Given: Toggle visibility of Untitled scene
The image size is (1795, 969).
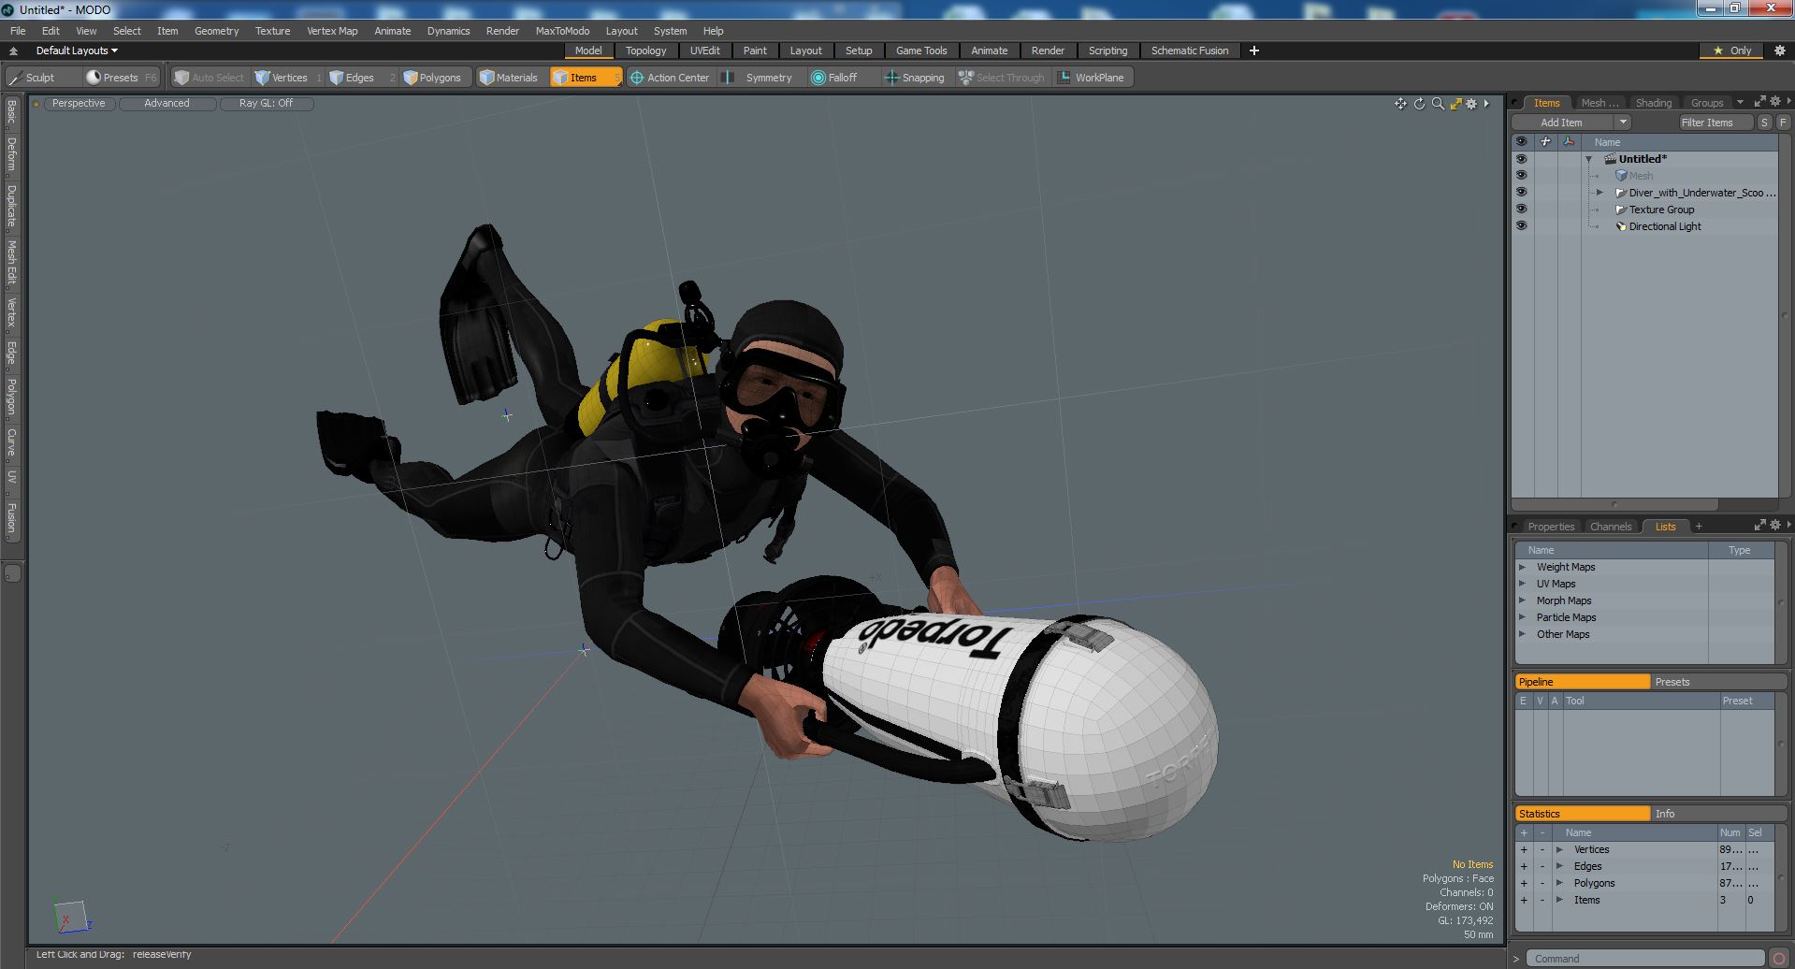Looking at the screenshot, I should pos(1521,159).
